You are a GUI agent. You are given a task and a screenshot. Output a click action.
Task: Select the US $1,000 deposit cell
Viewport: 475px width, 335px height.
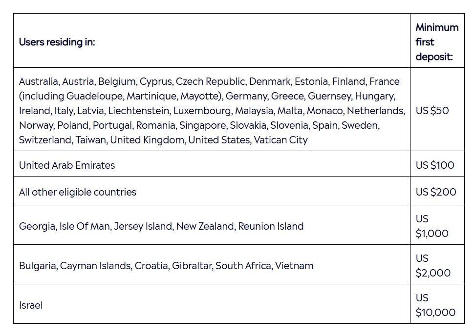tap(432, 226)
